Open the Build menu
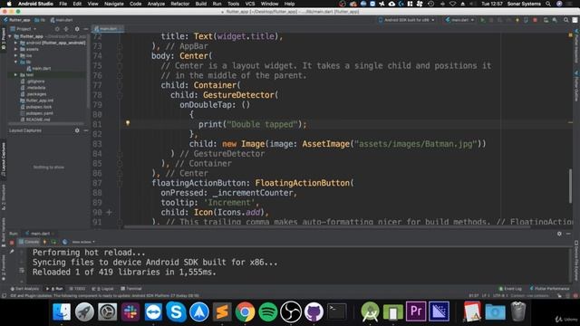 [x=201, y=4]
